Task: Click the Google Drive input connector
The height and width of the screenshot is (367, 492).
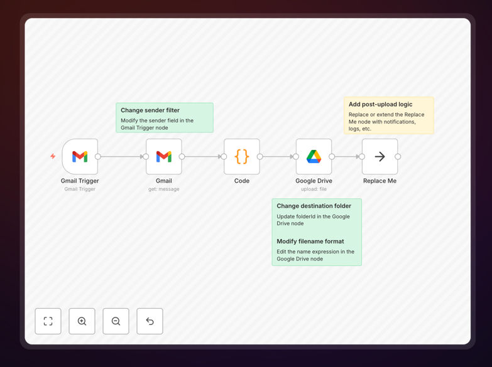Action: pyautogui.click(x=296, y=156)
